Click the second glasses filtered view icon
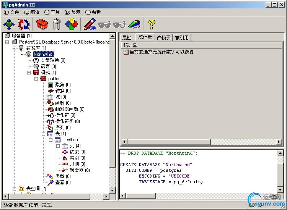The width and height of the screenshot is (287, 210). (x=119, y=24)
